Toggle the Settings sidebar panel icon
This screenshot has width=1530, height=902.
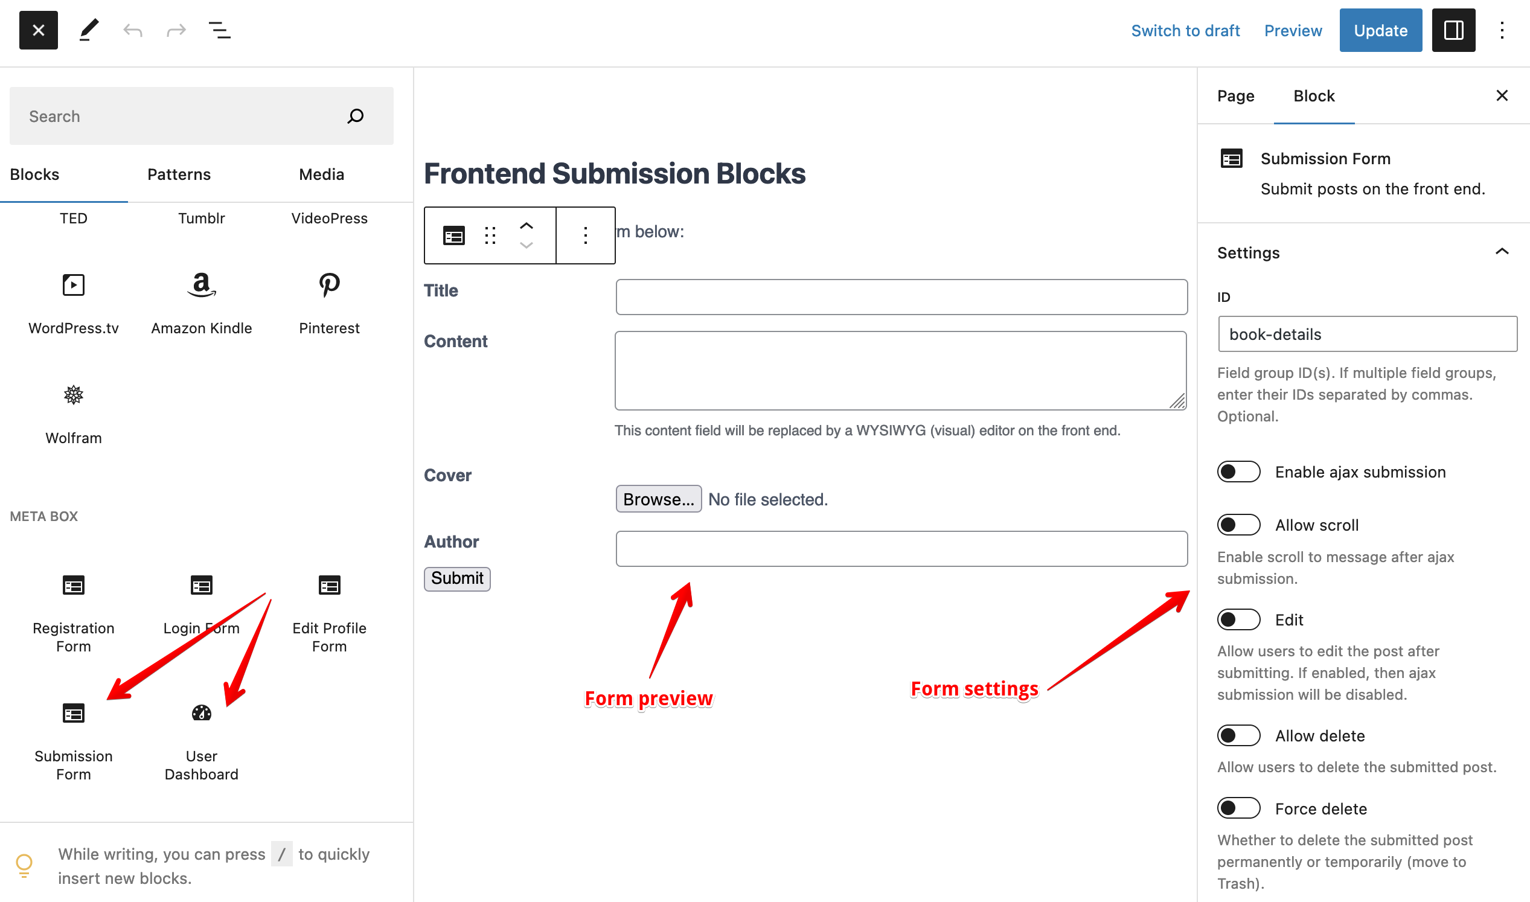click(1453, 30)
